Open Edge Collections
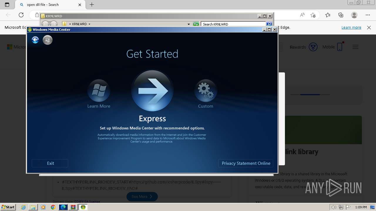 coord(341,15)
